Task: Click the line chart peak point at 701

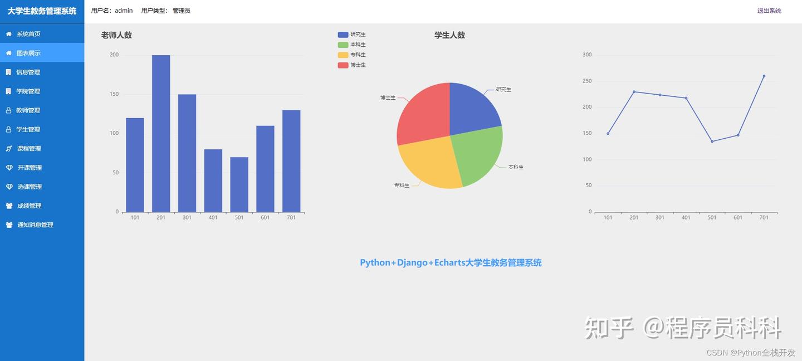Action: point(764,76)
